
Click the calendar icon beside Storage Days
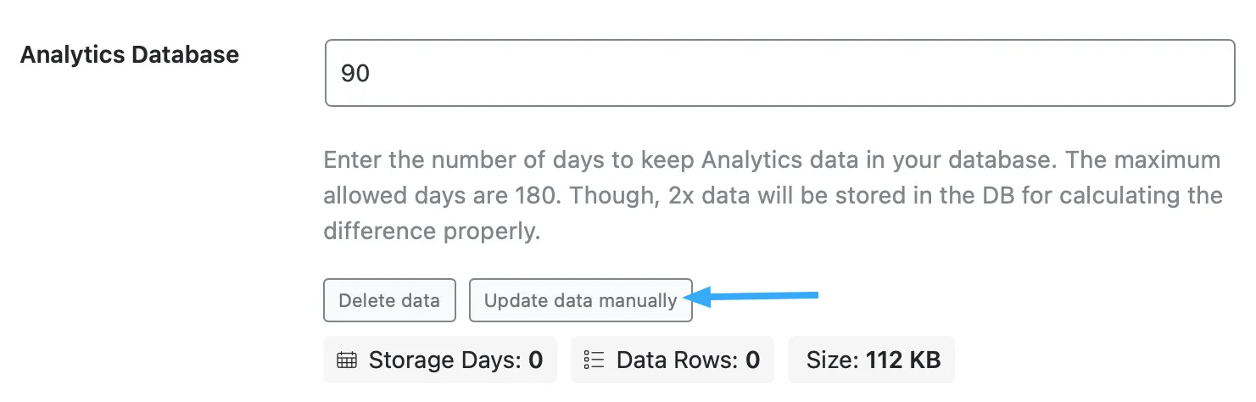(346, 360)
